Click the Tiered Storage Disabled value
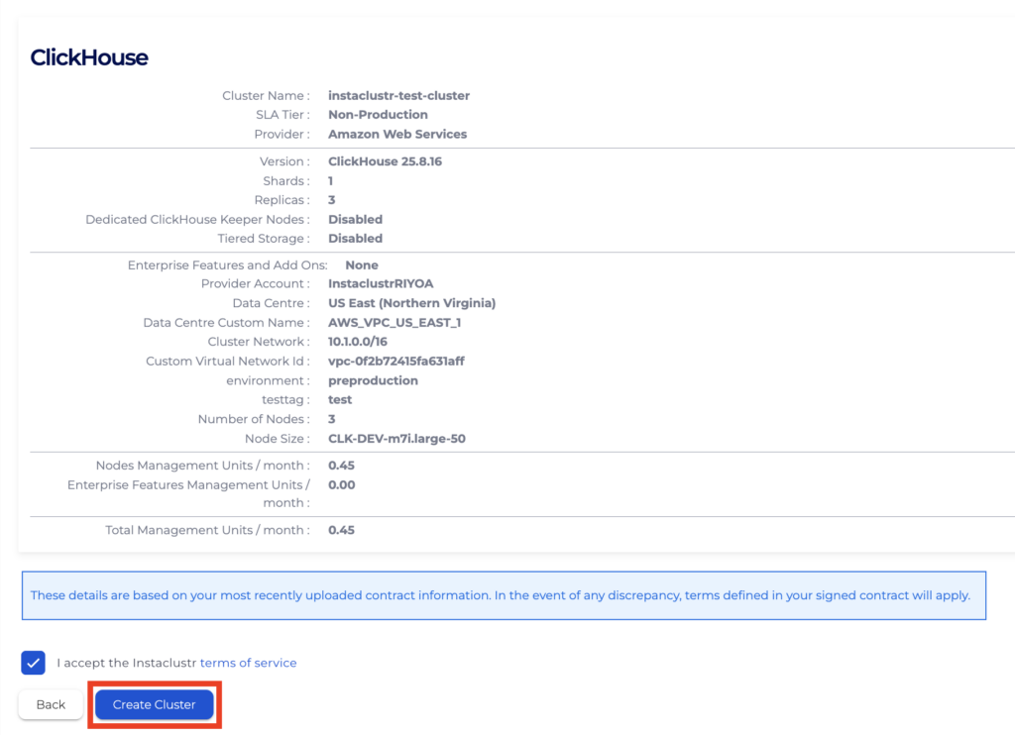This screenshot has height=735, width=1015. [x=356, y=239]
